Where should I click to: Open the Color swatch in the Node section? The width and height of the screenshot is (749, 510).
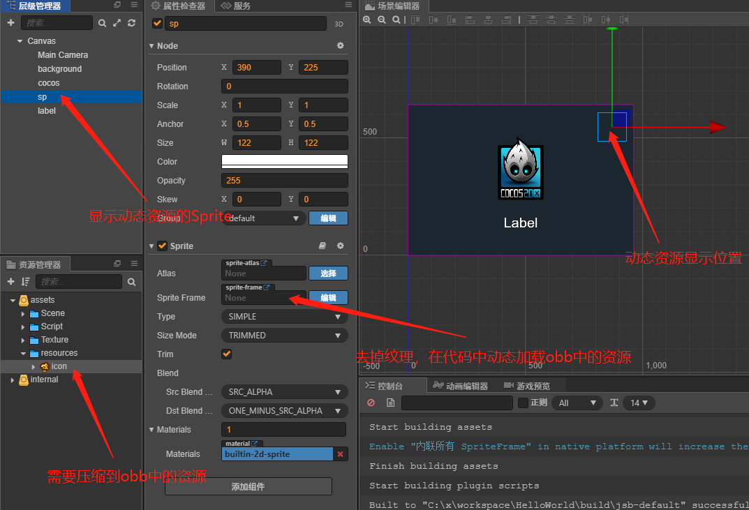coord(284,161)
